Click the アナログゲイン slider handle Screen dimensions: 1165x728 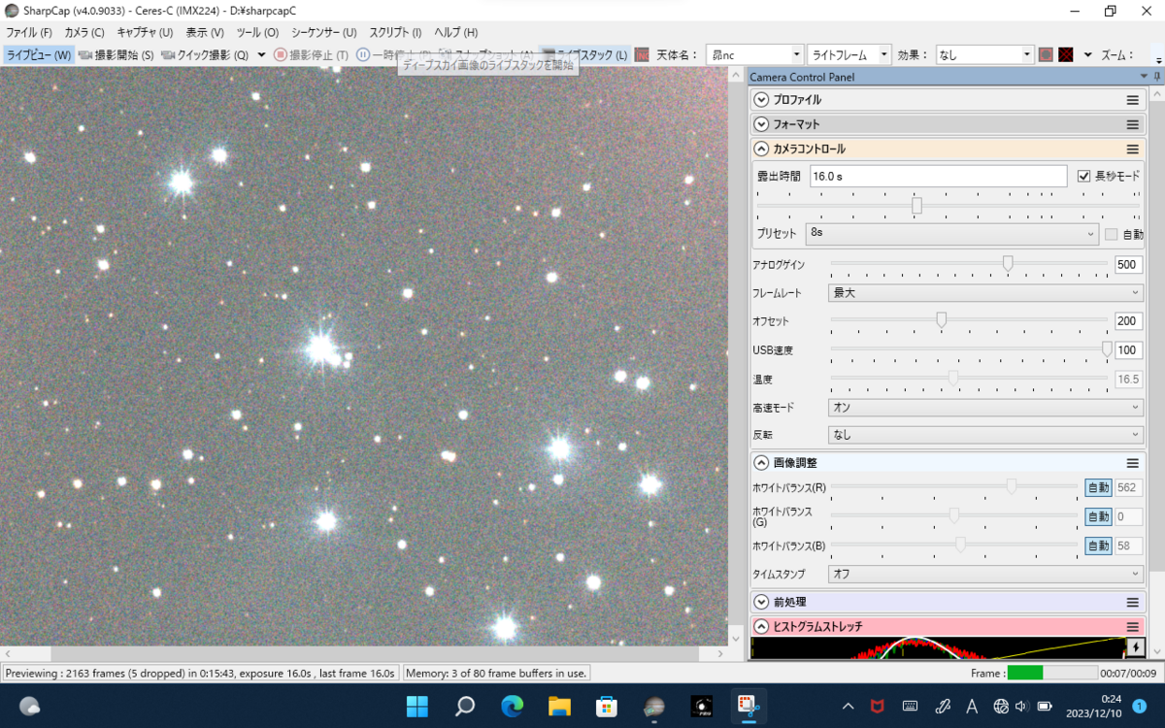(x=1008, y=264)
